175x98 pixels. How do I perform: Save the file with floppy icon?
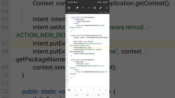[95, 8]
